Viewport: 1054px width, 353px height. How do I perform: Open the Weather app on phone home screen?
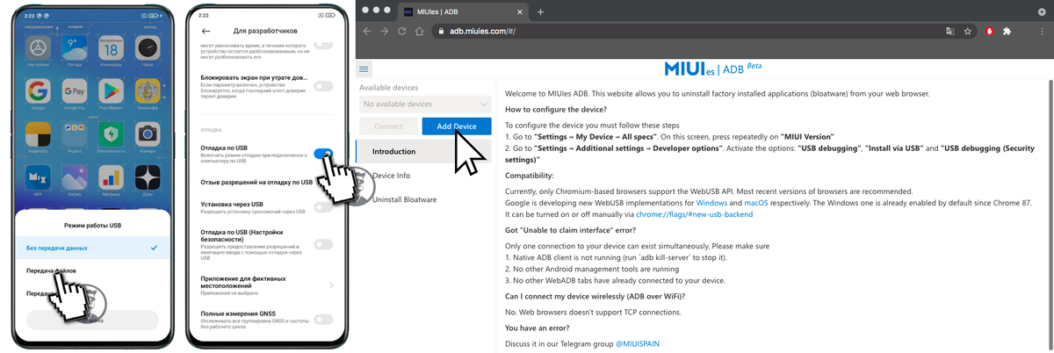pyautogui.click(x=74, y=47)
